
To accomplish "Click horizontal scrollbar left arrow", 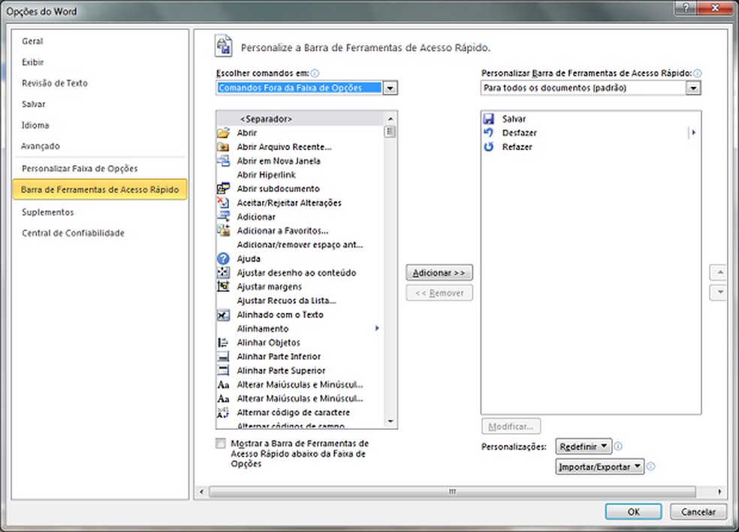I will [x=202, y=492].
